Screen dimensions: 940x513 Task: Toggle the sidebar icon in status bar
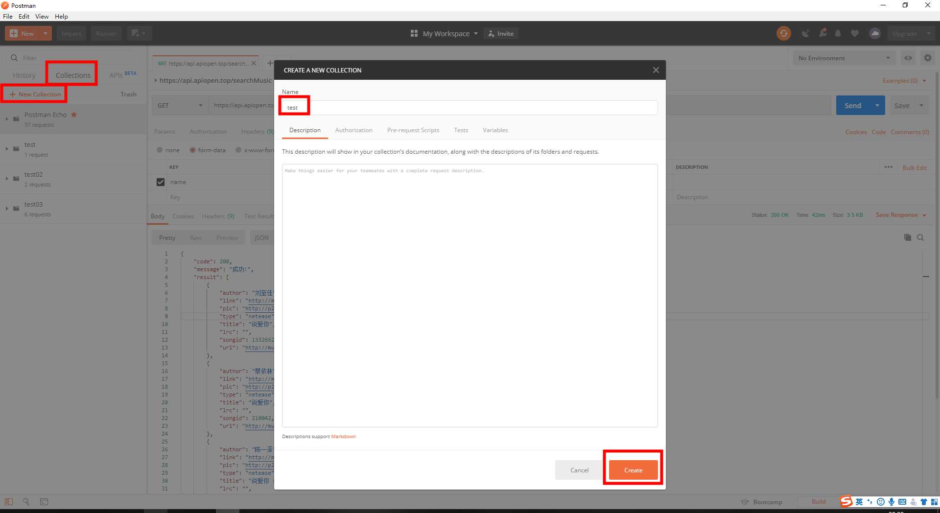(x=9, y=501)
